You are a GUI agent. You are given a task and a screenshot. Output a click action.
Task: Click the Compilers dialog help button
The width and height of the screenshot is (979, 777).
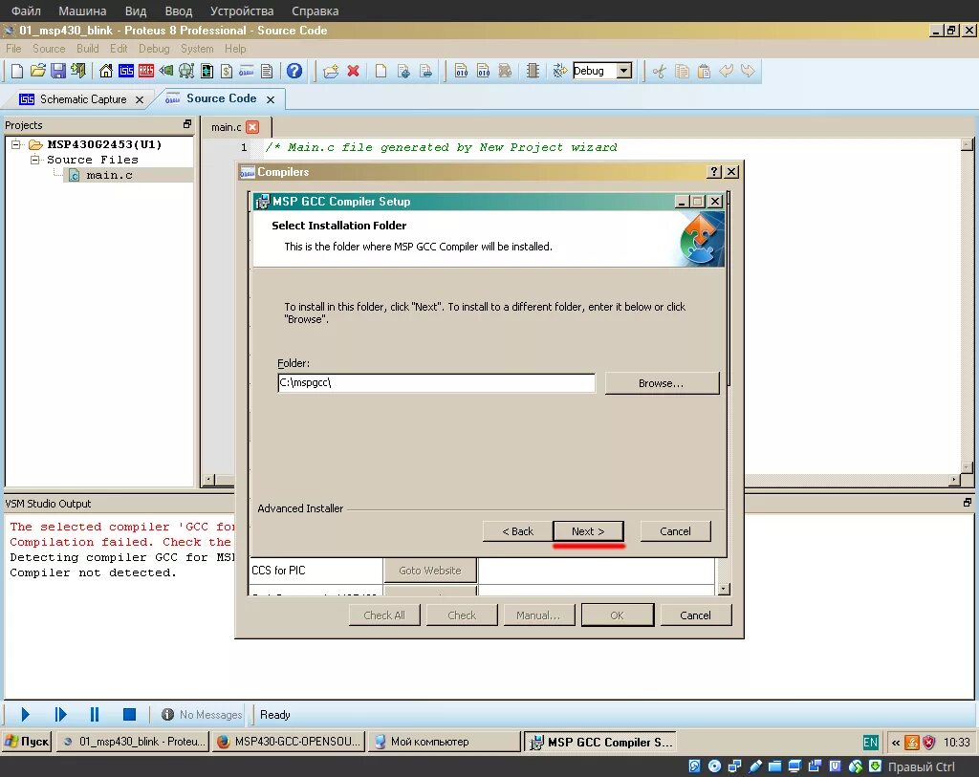(715, 172)
